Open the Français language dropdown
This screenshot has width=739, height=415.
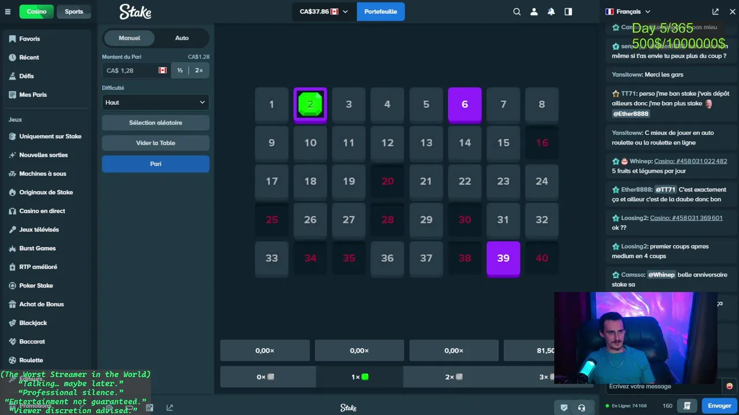click(x=628, y=12)
